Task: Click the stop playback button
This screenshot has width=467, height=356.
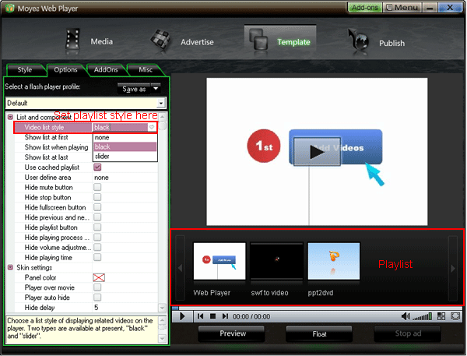Action: point(212,316)
